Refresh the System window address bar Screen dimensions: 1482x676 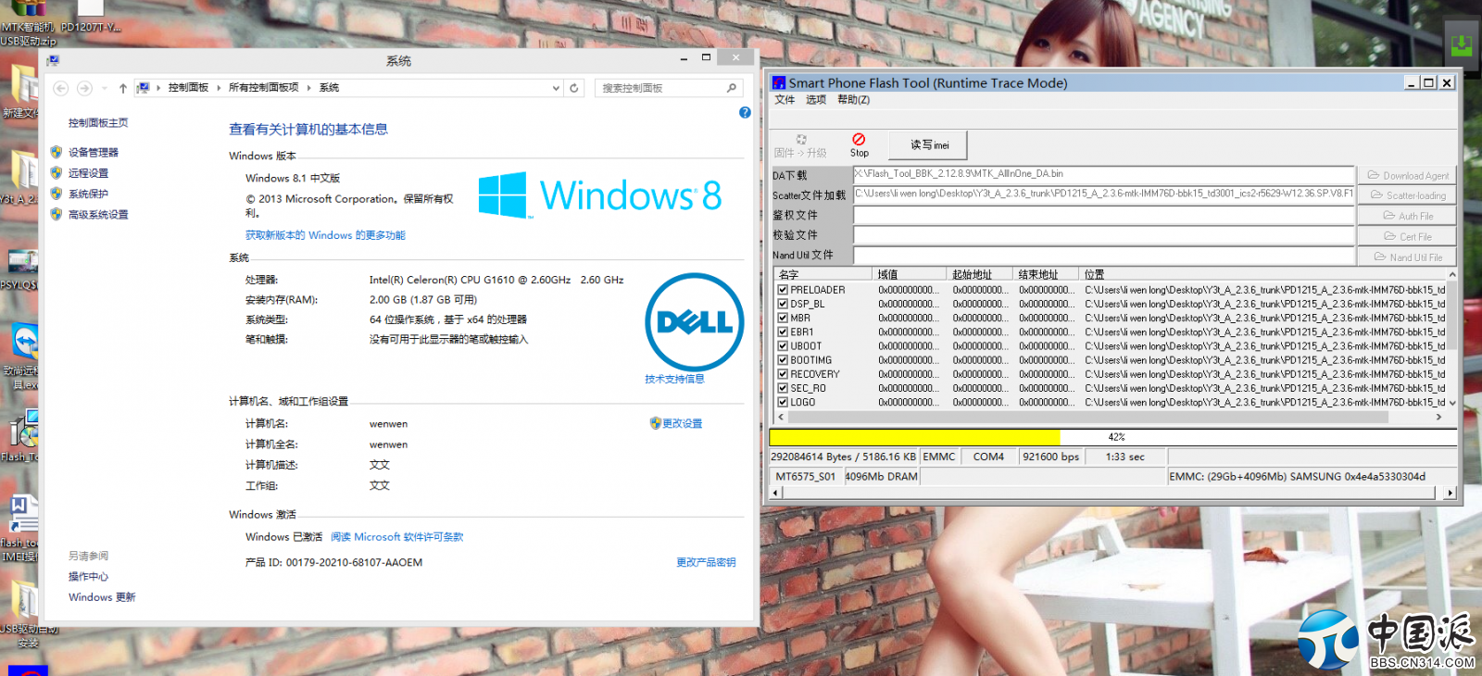574,88
